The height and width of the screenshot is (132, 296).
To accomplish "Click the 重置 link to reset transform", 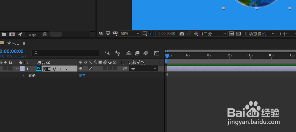I will click(82, 76).
